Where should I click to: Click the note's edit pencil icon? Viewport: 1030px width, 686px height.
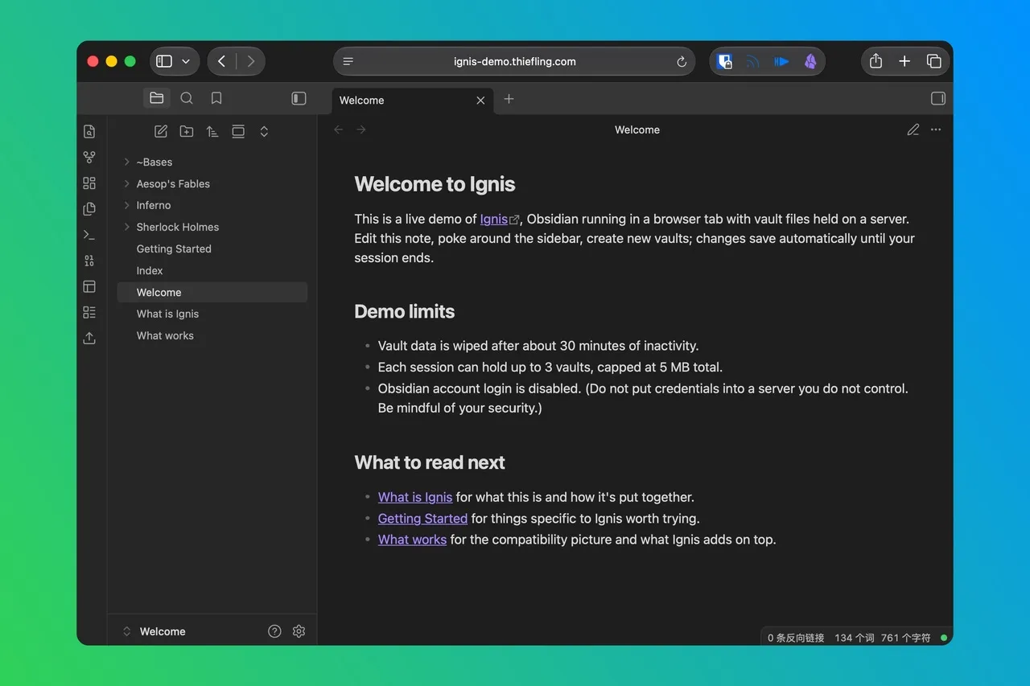pos(913,129)
